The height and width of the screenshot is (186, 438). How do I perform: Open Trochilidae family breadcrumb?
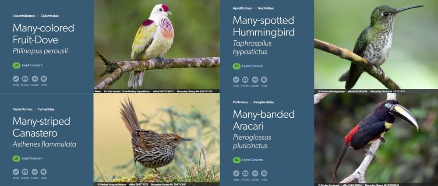pyautogui.click(x=265, y=8)
